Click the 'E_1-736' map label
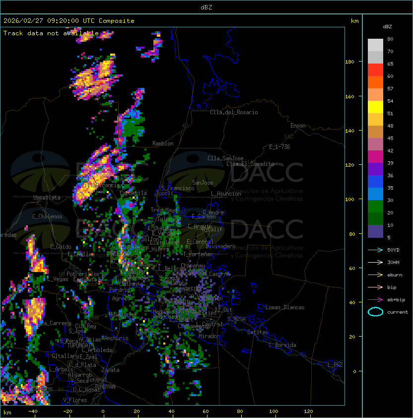The image size is (413, 418). tap(279, 147)
